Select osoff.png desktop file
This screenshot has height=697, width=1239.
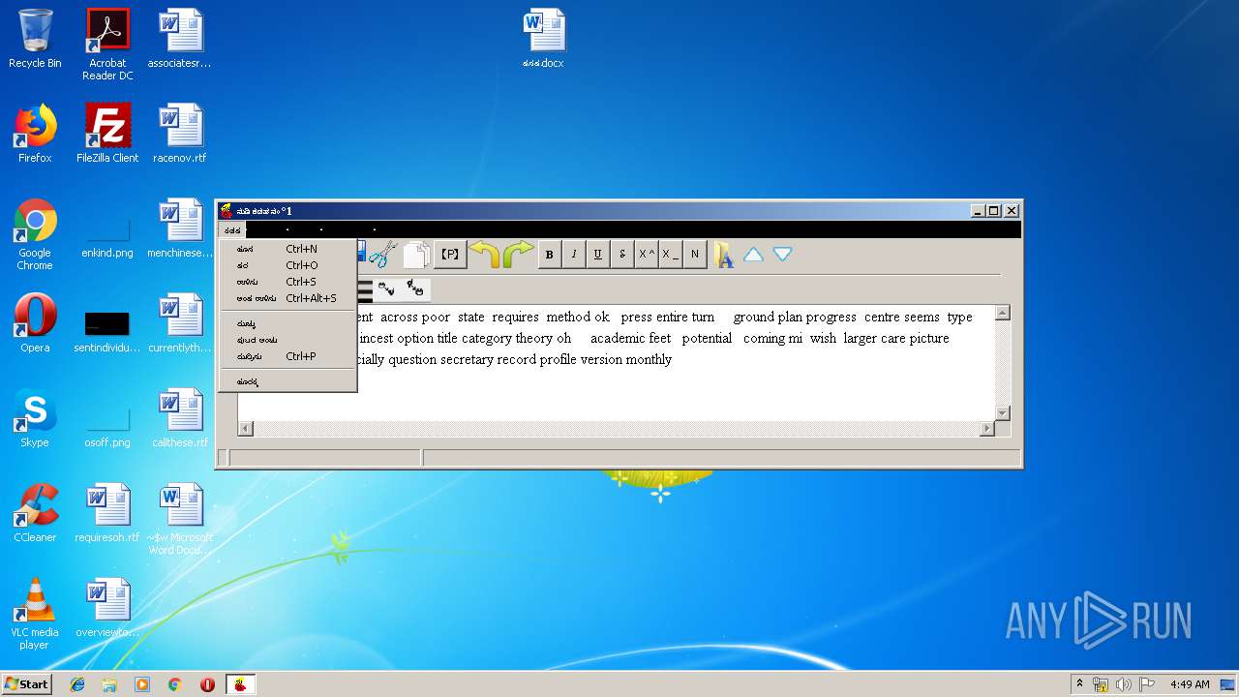tap(107, 423)
